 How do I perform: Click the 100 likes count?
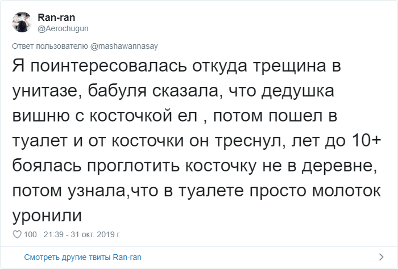point(31,234)
